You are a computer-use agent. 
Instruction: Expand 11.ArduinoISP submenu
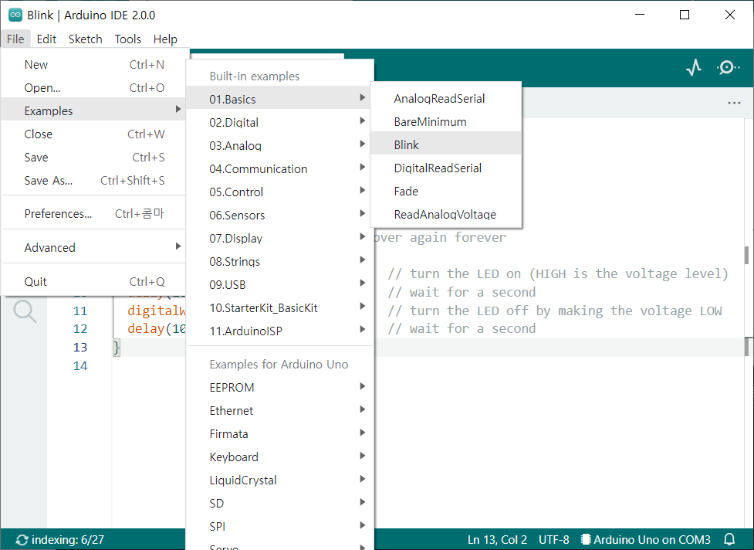280,331
